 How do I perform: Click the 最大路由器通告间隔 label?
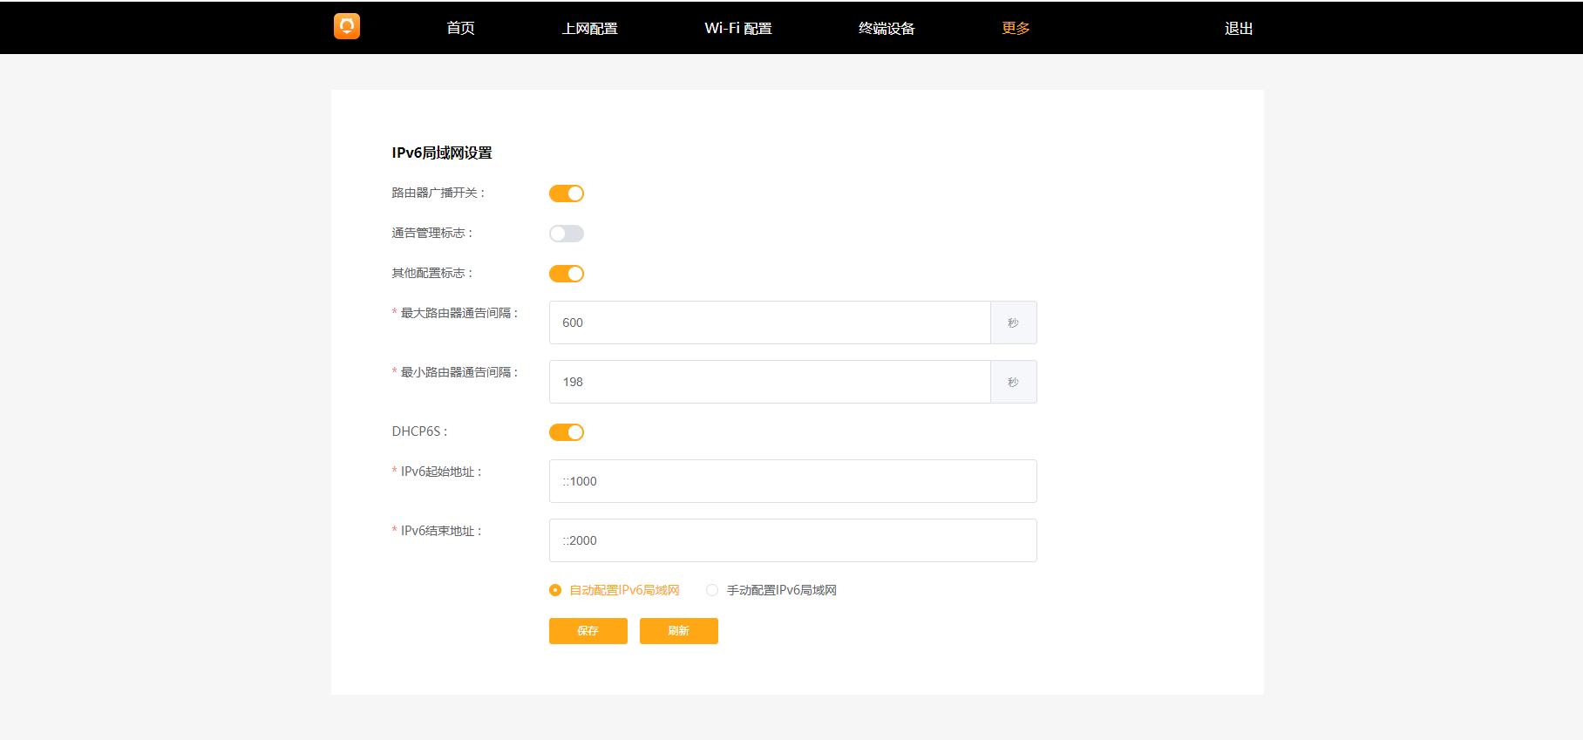click(459, 313)
